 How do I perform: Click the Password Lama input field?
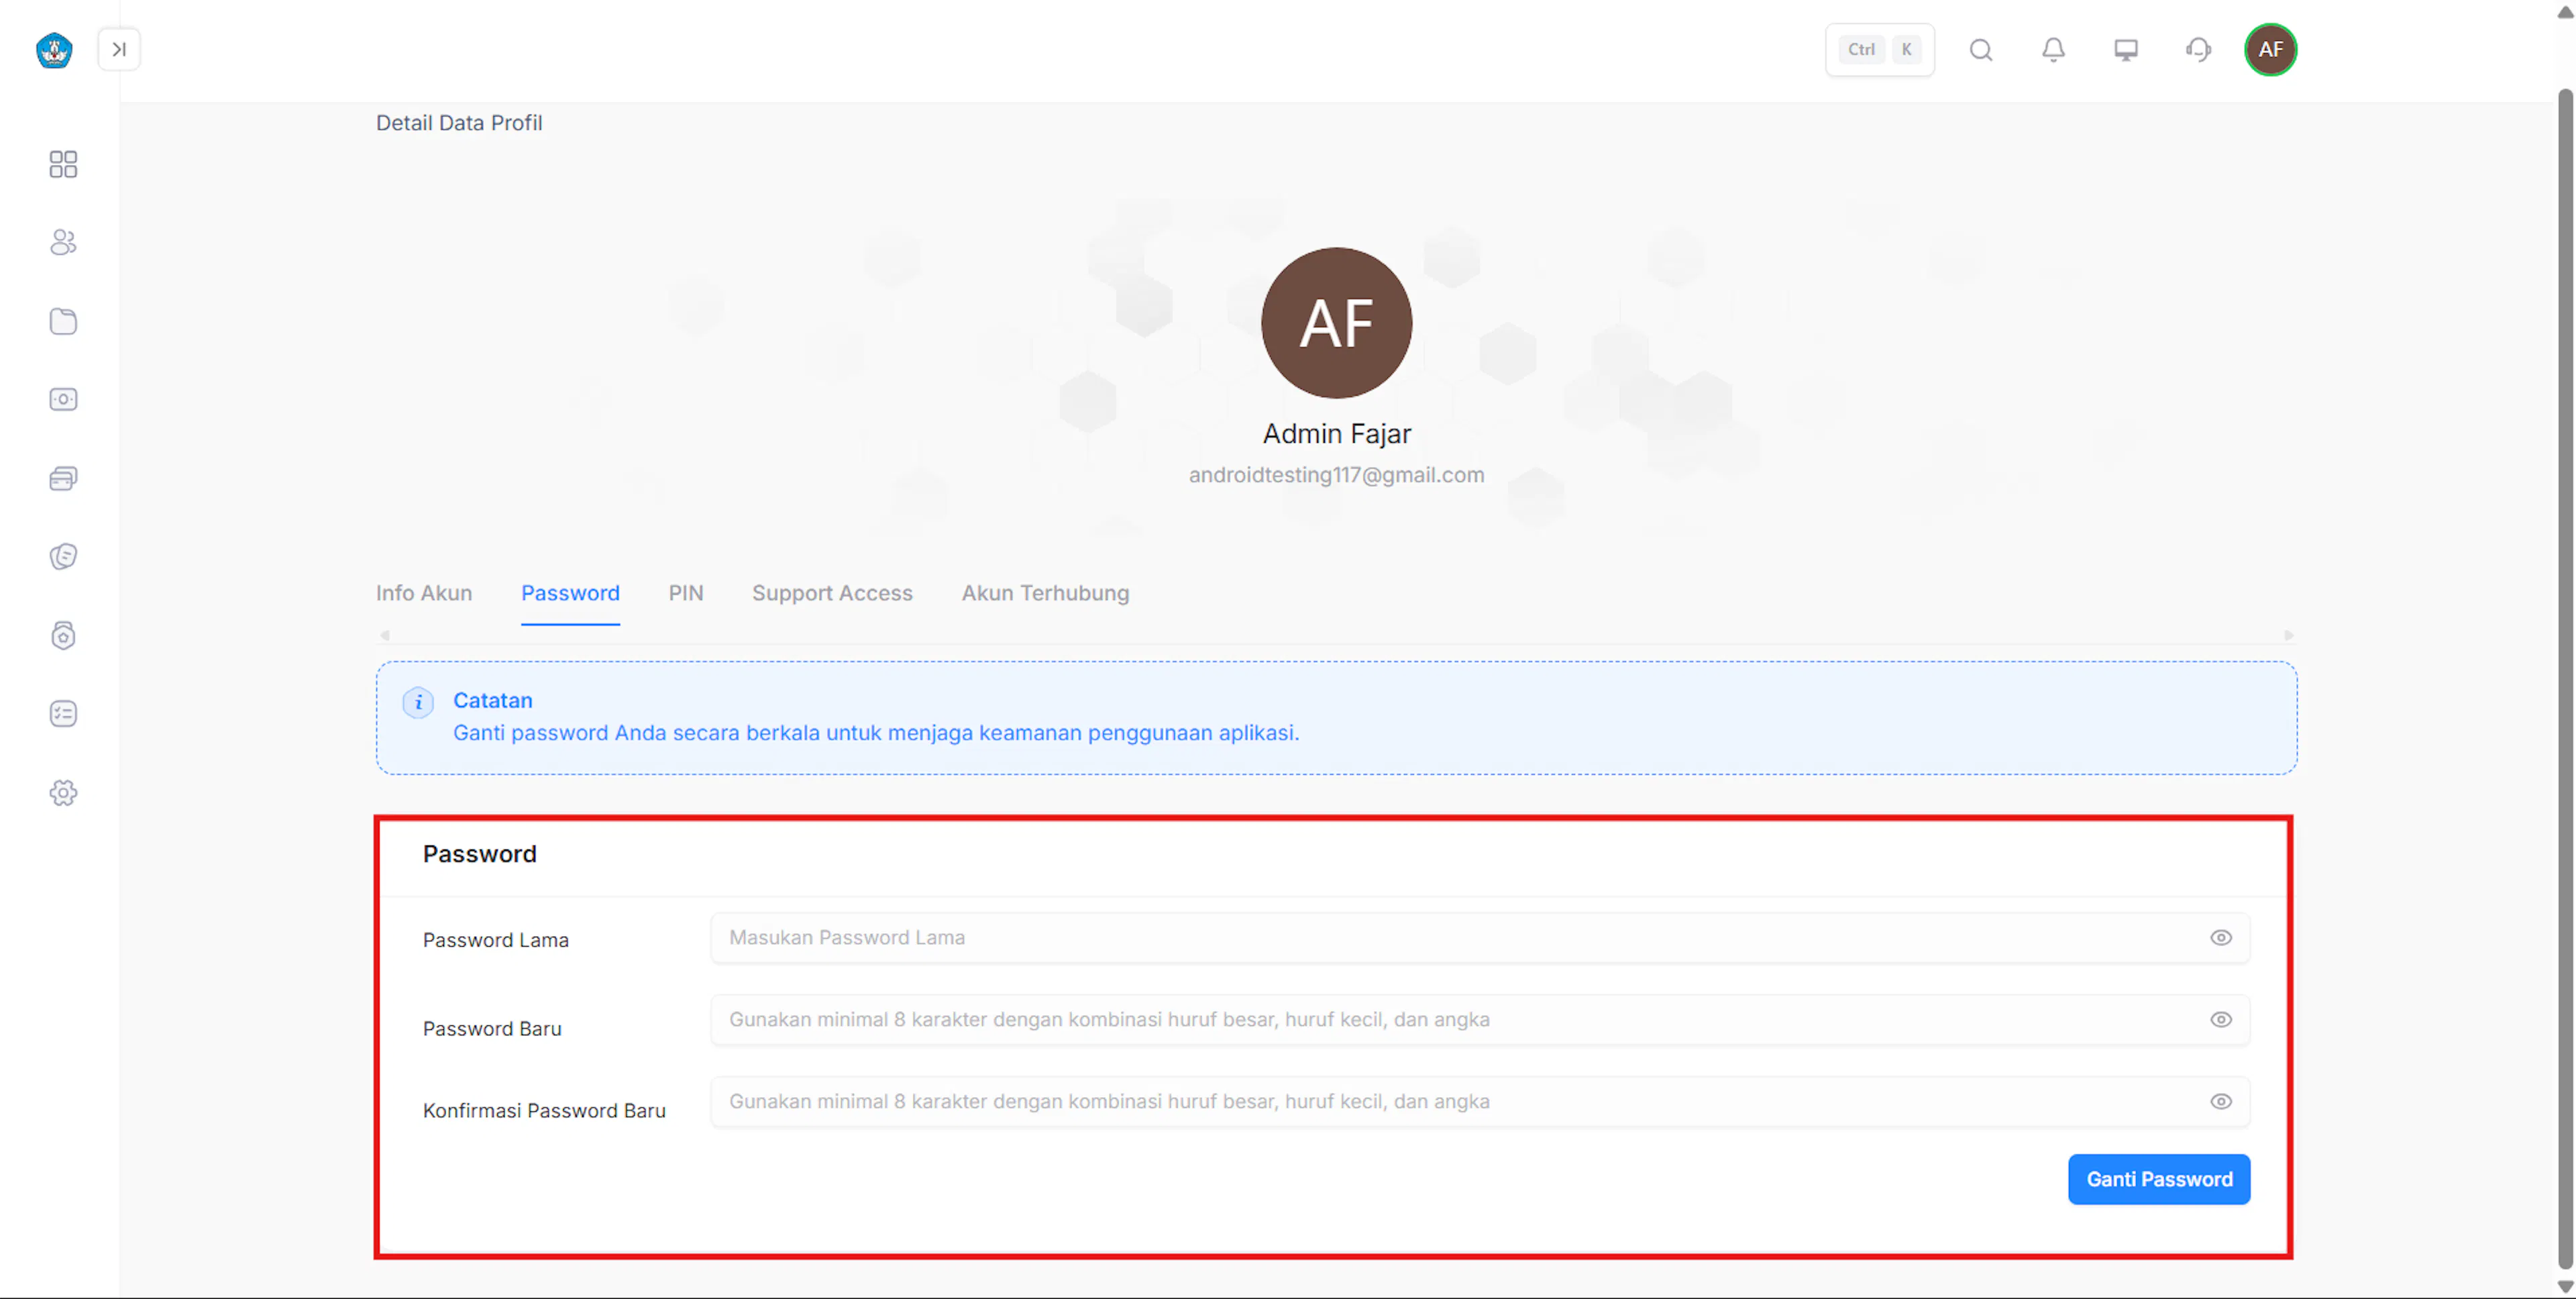(x=1480, y=937)
